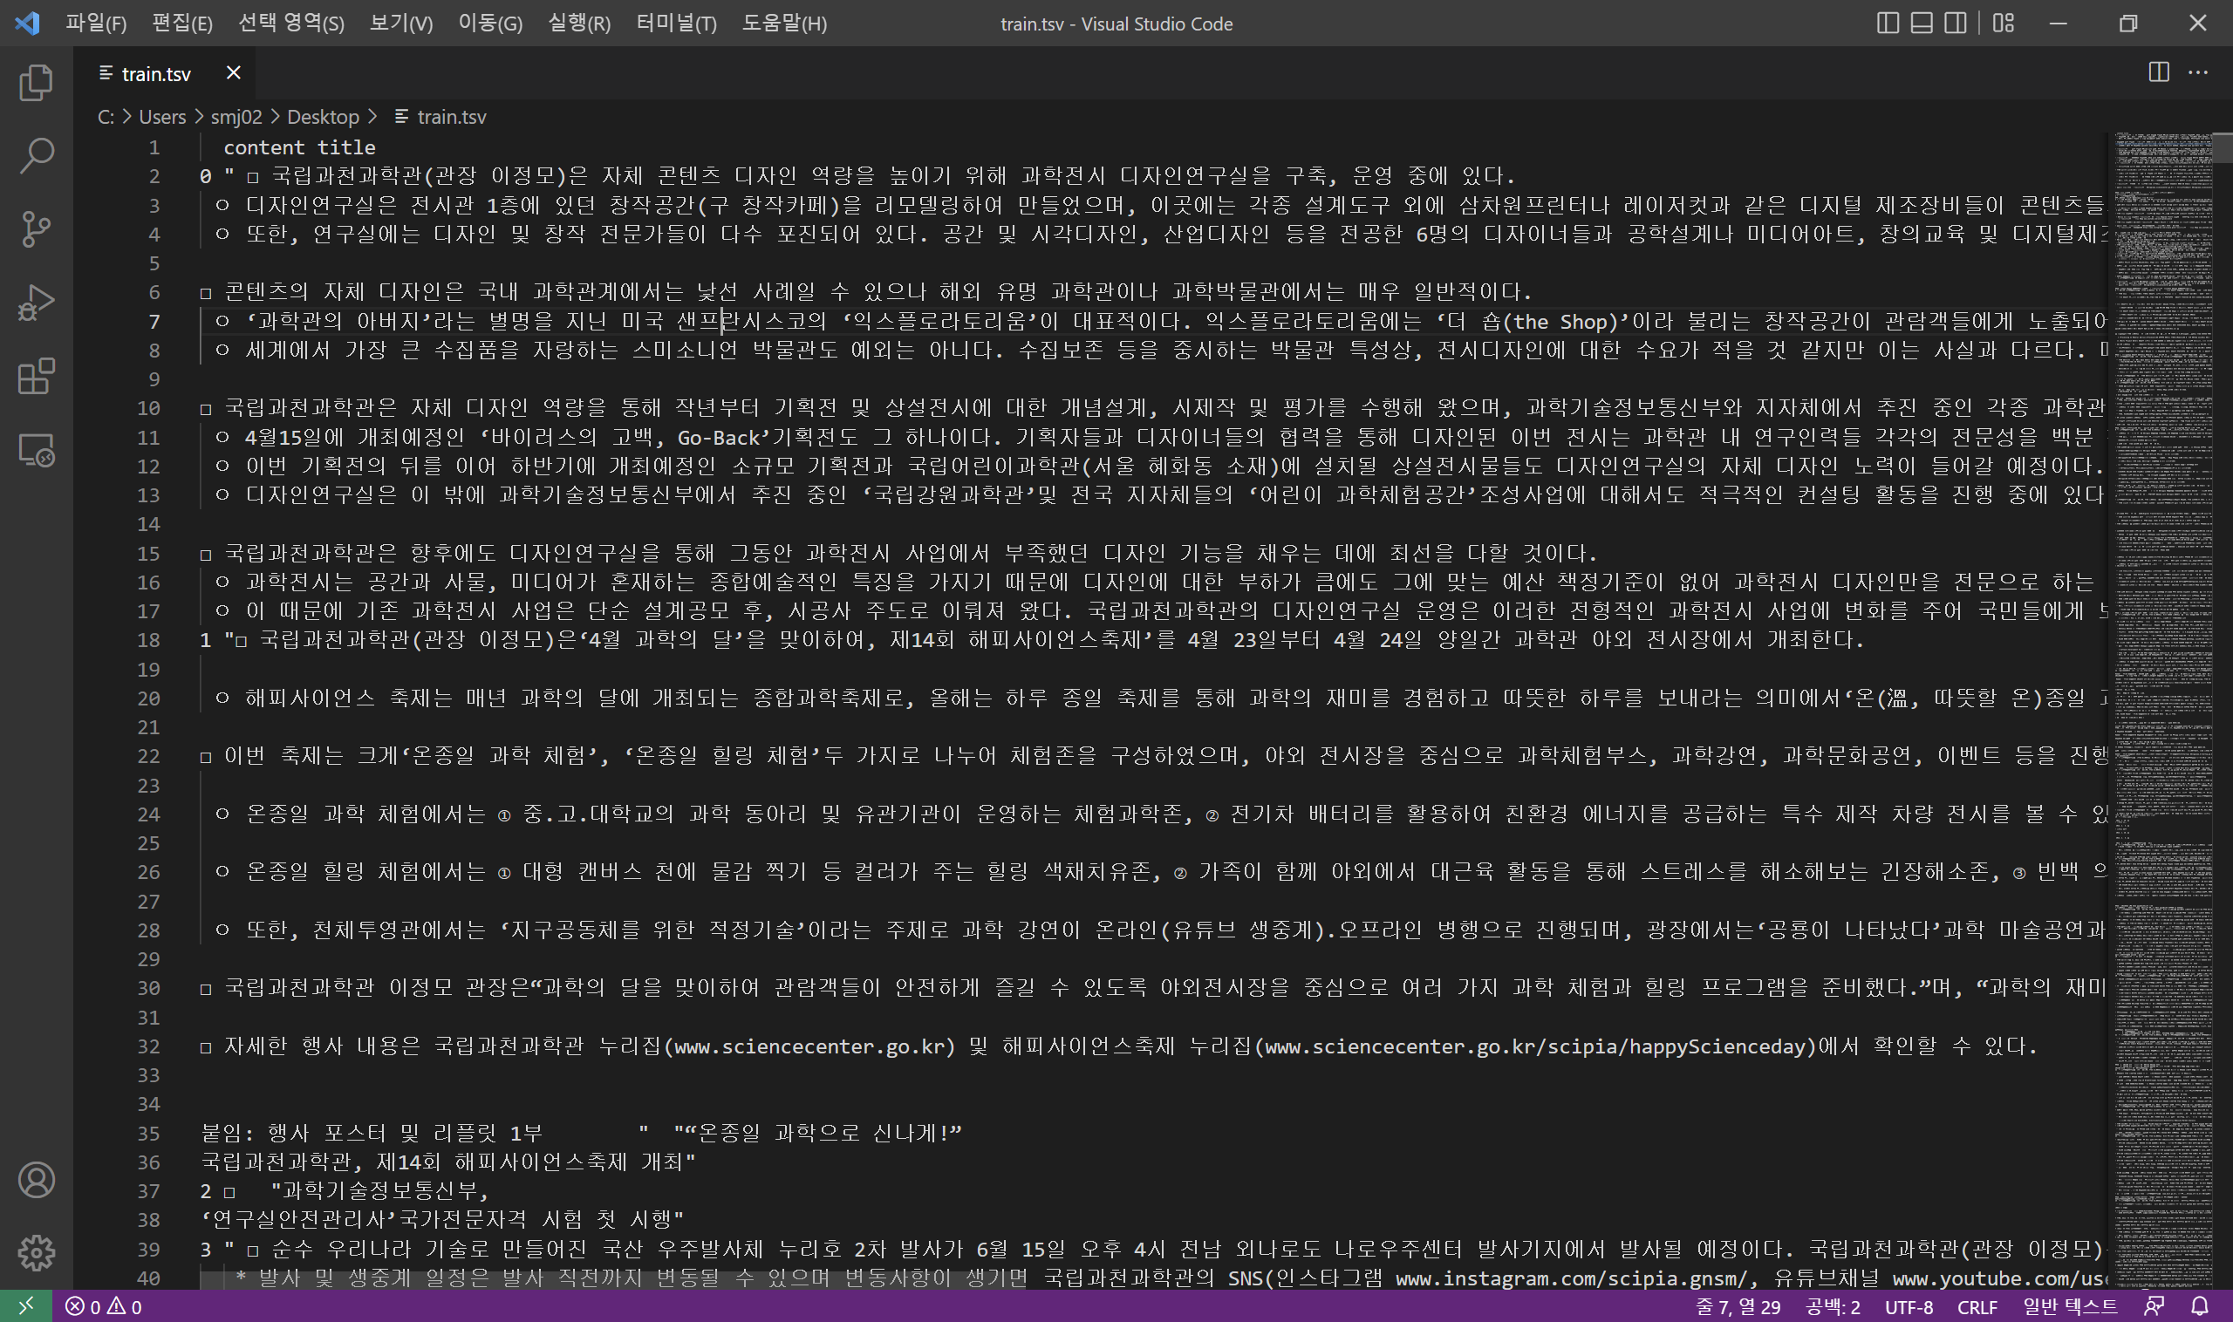2233x1322 pixels.
Task: Open Remote Explorer in activity bar
Action: coord(36,450)
